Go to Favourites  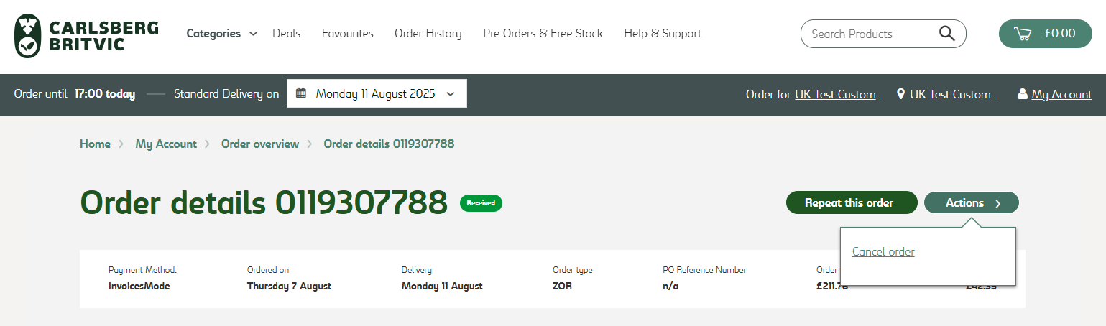click(347, 34)
